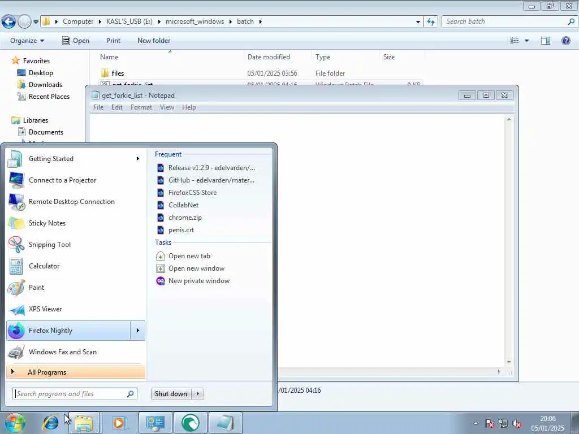The height and width of the screenshot is (434, 579).
Task: Create a New folder
Action: 154,41
